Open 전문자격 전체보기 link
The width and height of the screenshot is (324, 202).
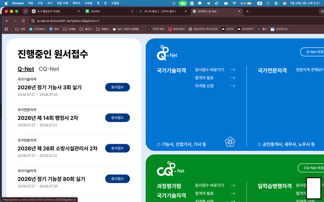click(x=310, y=69)
